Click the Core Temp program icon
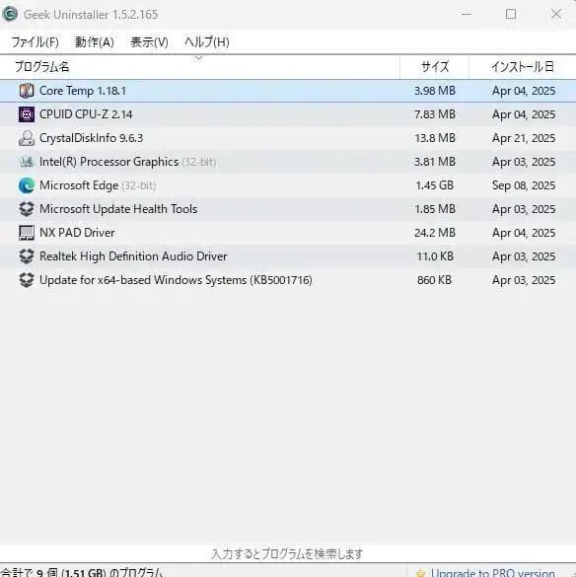Image resolution: width=576 pixels, height=577 pixels. click(x=27, y=91)
